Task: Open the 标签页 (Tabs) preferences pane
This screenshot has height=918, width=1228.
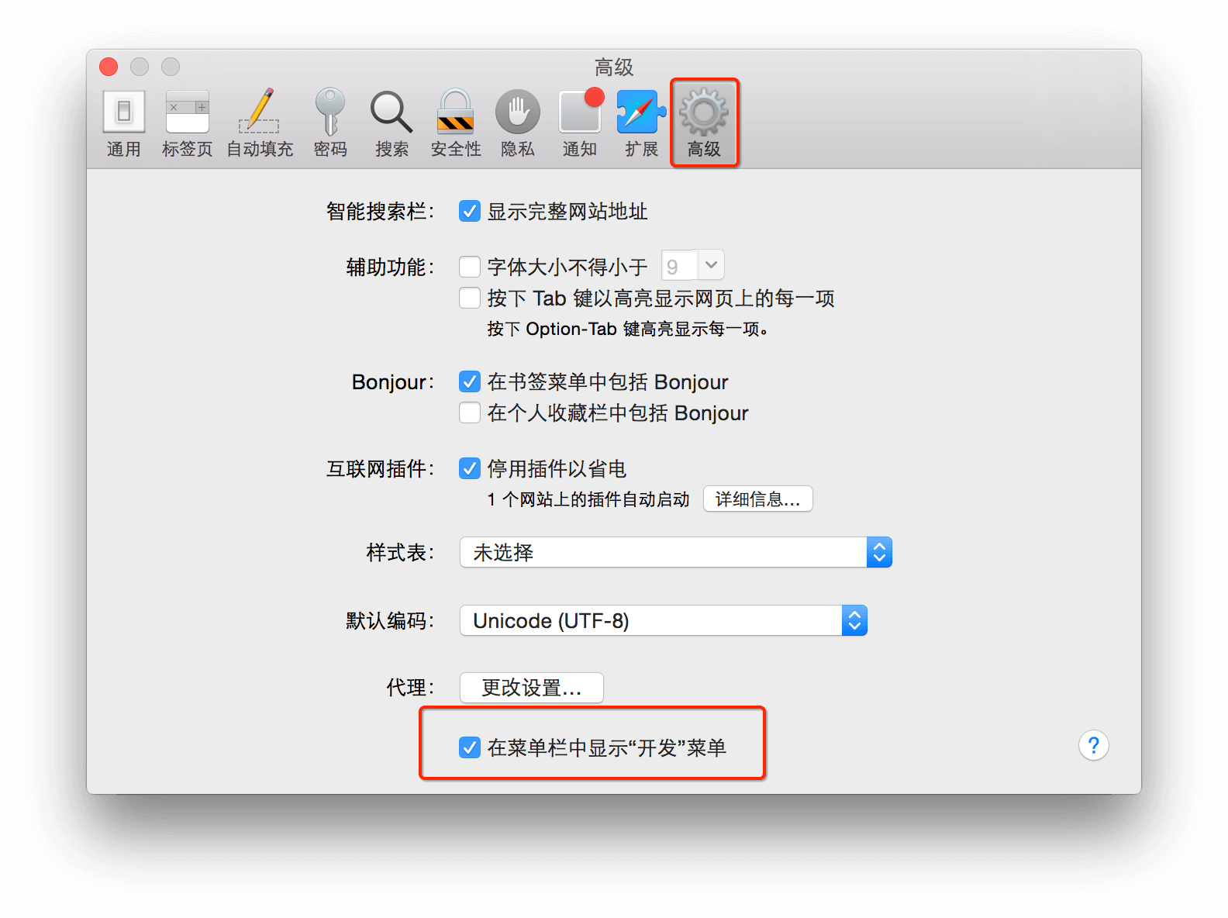Action: pos(187,124)
